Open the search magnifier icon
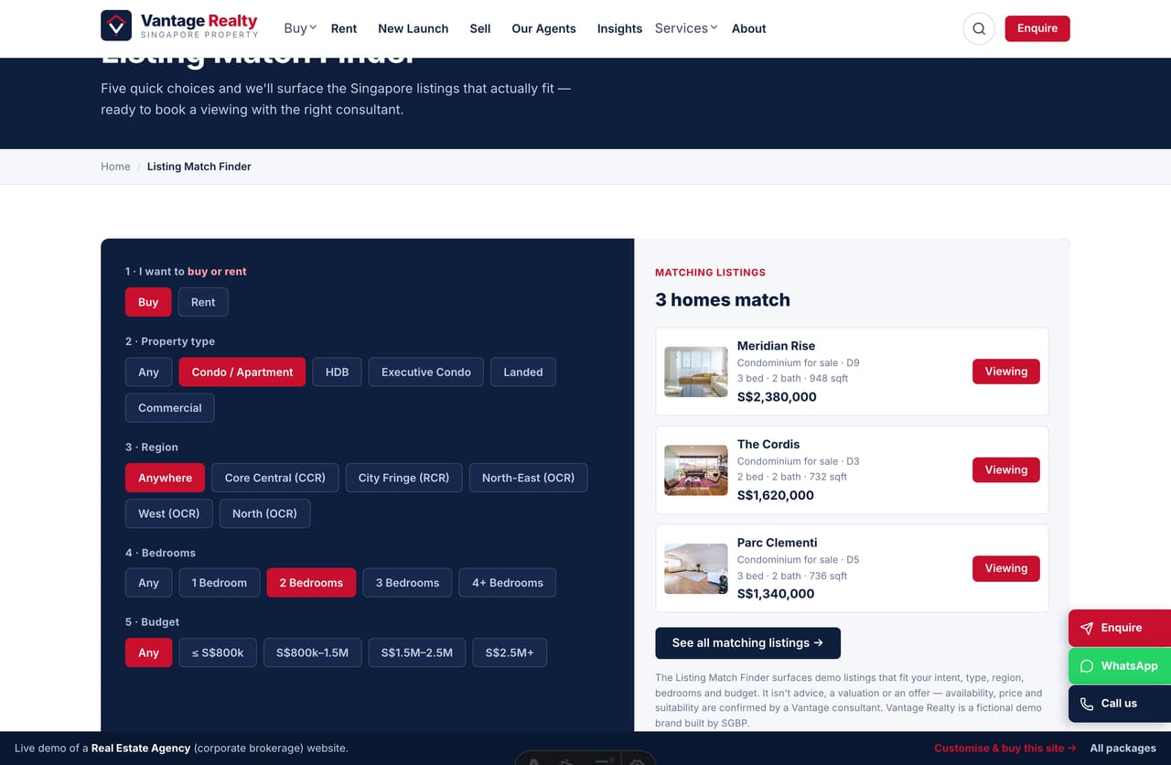This screenshot has height=765, width=1171. tap(979, 28)
